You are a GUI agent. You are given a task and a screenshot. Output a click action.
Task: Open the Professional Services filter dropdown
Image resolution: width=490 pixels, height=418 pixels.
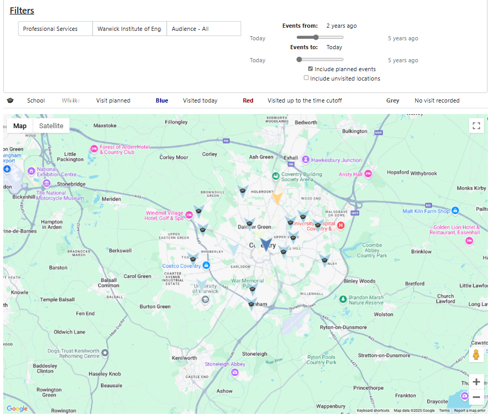click(55, 29)
